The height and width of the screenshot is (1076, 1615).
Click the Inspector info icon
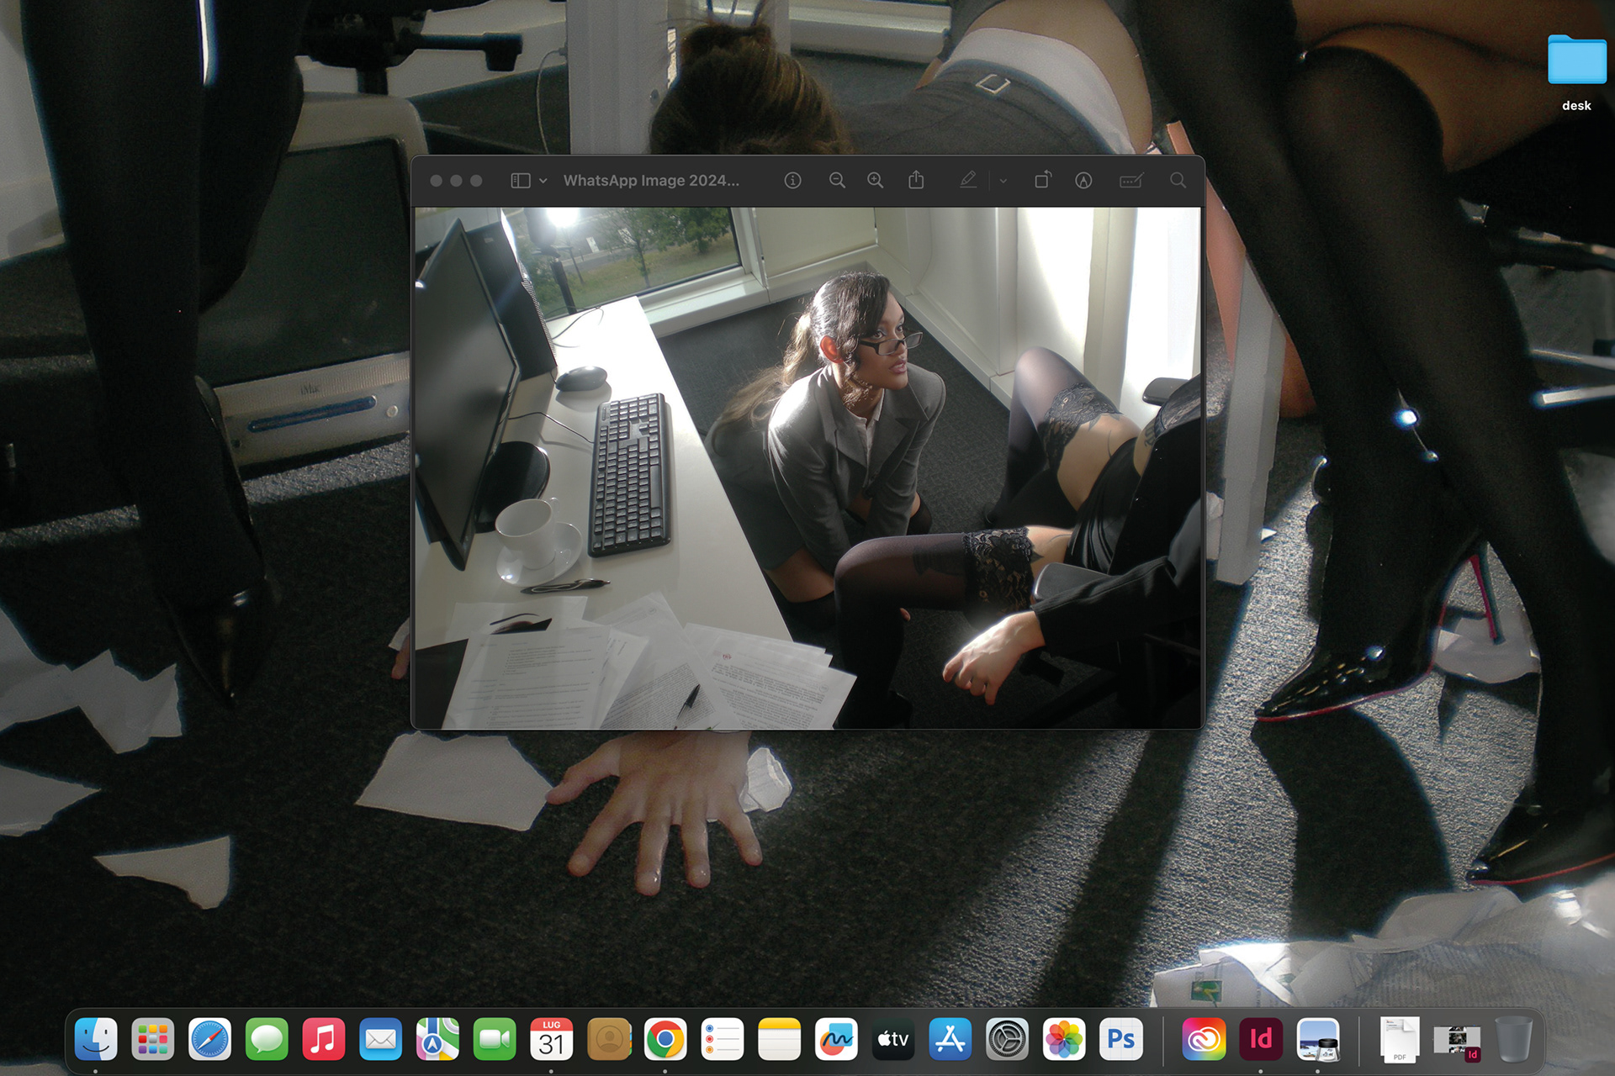click(792, 181)
